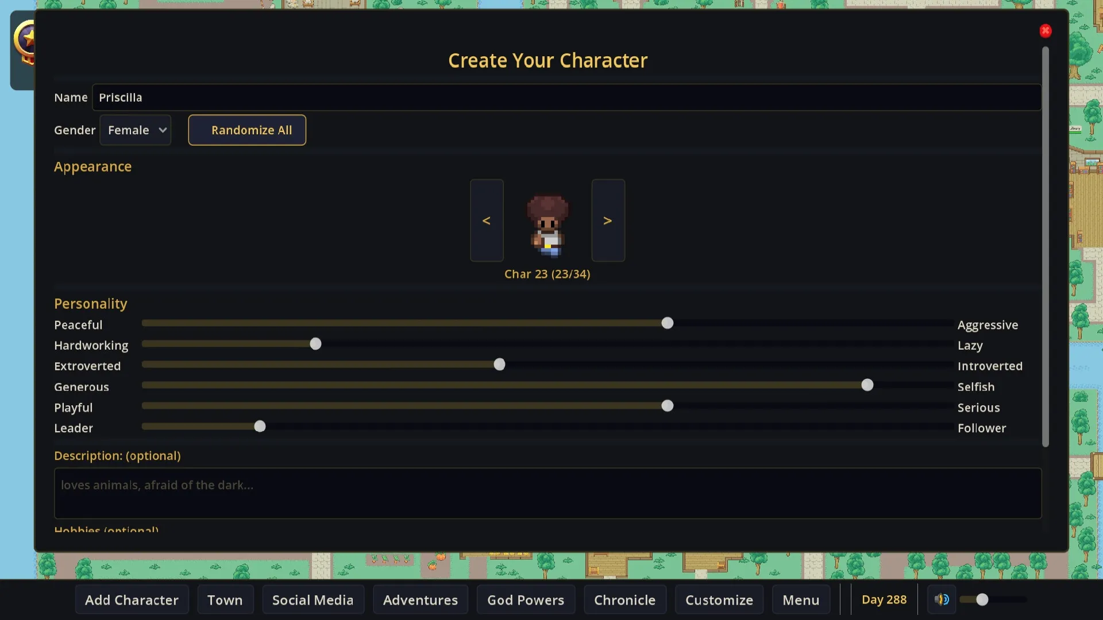Click the Description: (optional) label
The height and width of the screenshot is (620, 1103).
[117, 456]
